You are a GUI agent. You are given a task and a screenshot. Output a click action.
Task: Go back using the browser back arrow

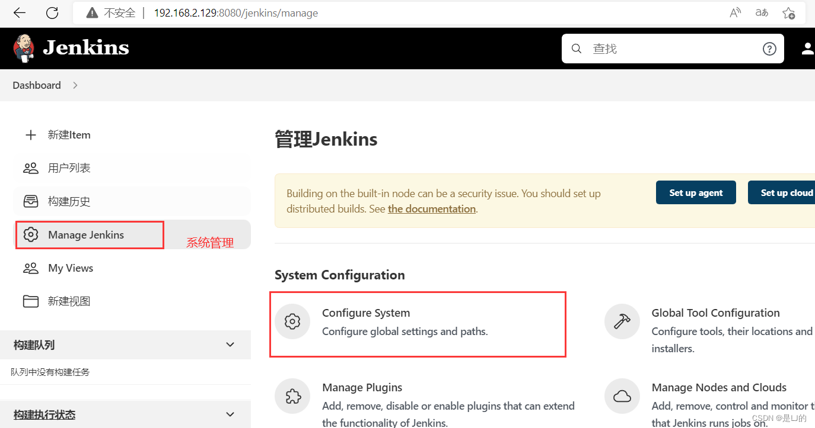pyautogui.click(x=20, y=12)
